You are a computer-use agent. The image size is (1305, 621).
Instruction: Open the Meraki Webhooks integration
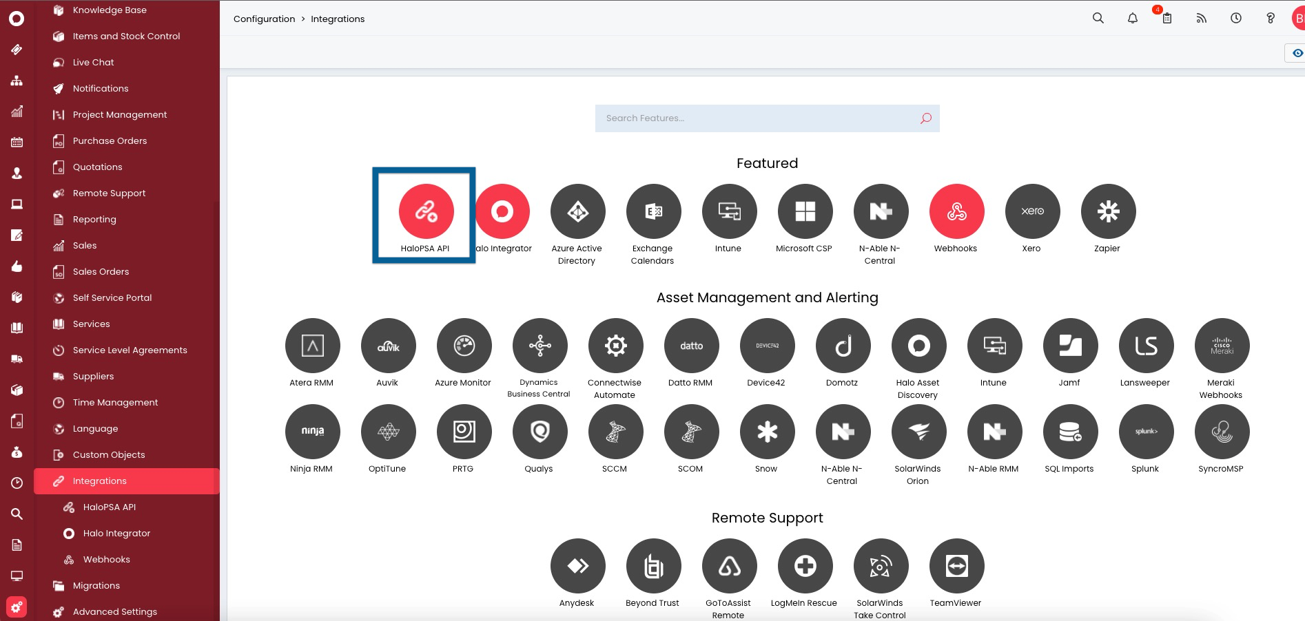(x=1222, y=346)
